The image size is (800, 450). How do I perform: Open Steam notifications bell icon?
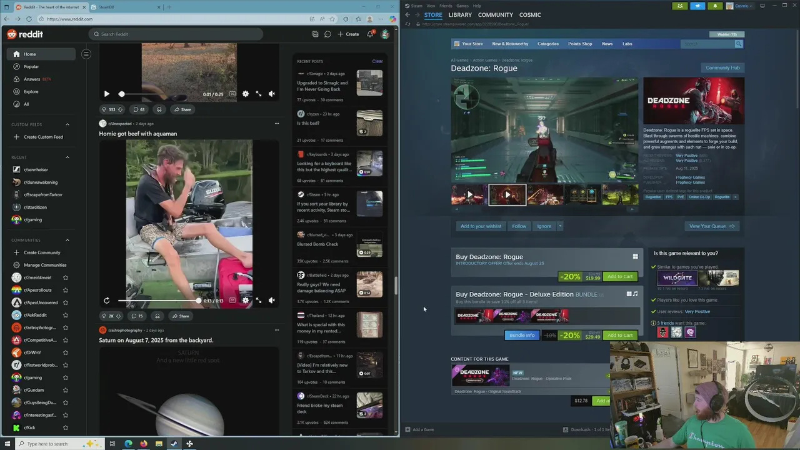[x=715, y=6]
